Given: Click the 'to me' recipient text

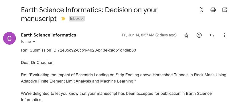Looking at the screenshot, I should click(x=26, y=42).
